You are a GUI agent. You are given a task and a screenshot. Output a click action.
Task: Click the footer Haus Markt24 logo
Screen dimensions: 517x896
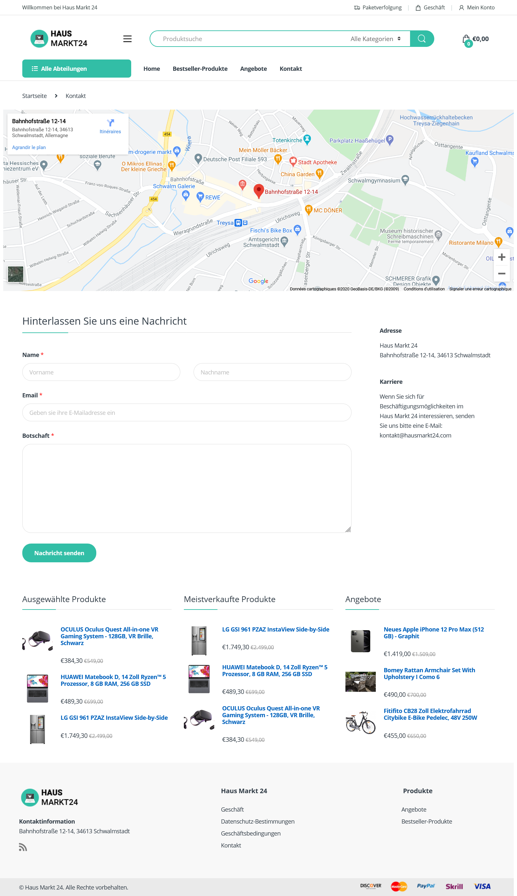pos(49,797)
